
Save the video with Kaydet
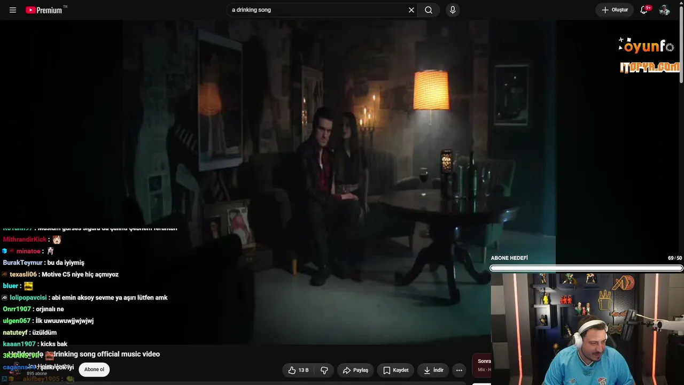(395, 370)
